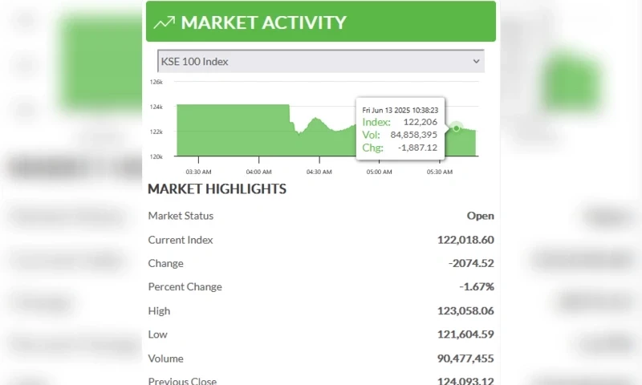Click the MARKET ACTIVITY header title
This screenshot has width=642, height=385.
pos(263,22)
